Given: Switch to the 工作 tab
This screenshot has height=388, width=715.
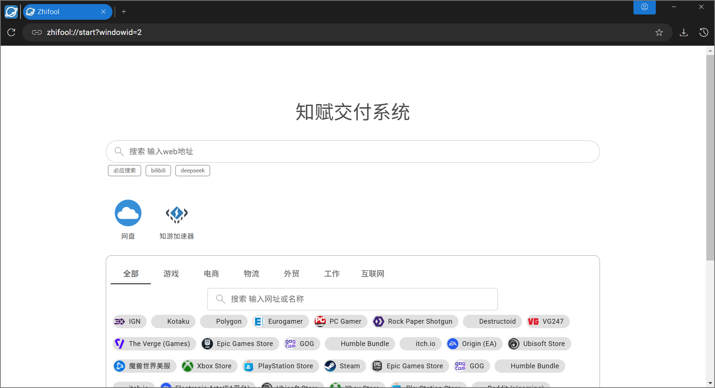Looking at the screenshot, I should click(332, 274).
